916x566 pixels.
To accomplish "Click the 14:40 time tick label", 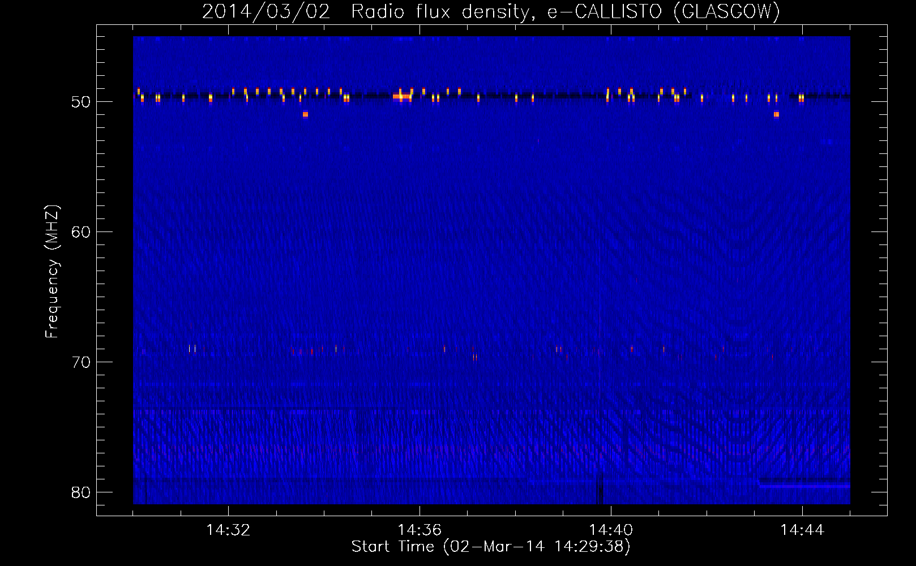I will [611, 530].
